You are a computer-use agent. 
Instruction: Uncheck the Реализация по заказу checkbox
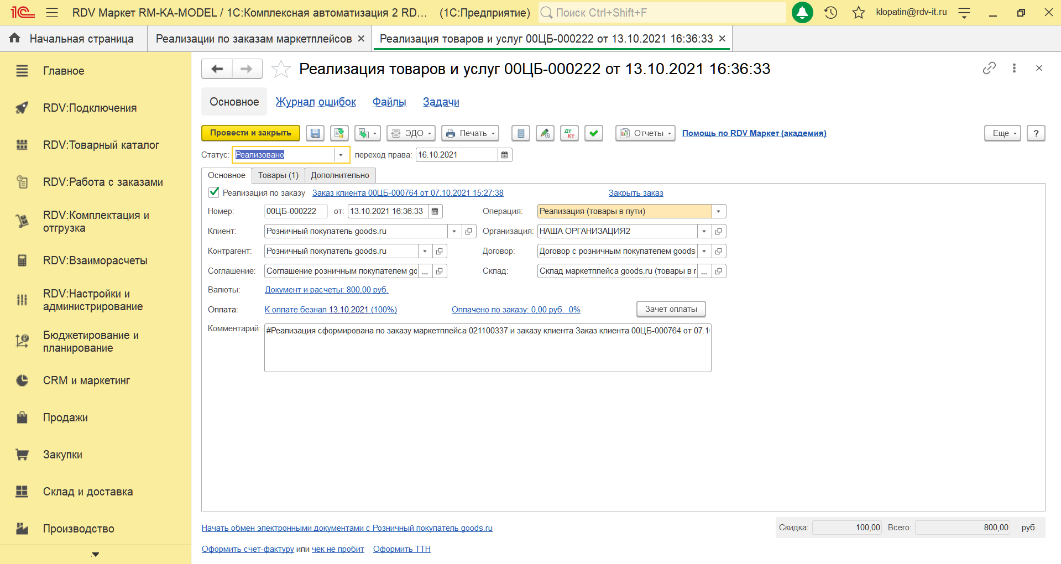pyautogui.click(x=214, y=192)
